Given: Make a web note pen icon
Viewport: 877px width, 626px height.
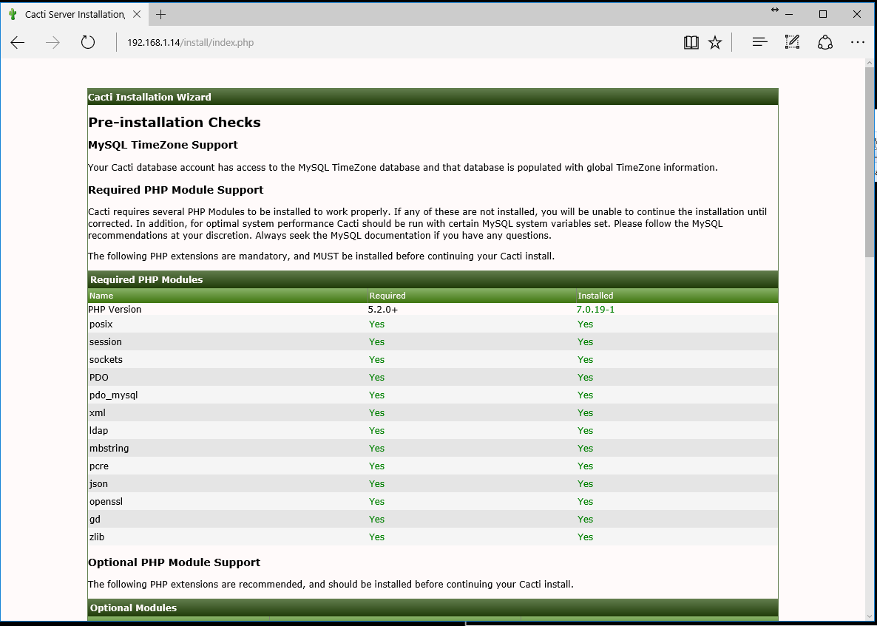Looking at the screenshot, I should point(792,42).
